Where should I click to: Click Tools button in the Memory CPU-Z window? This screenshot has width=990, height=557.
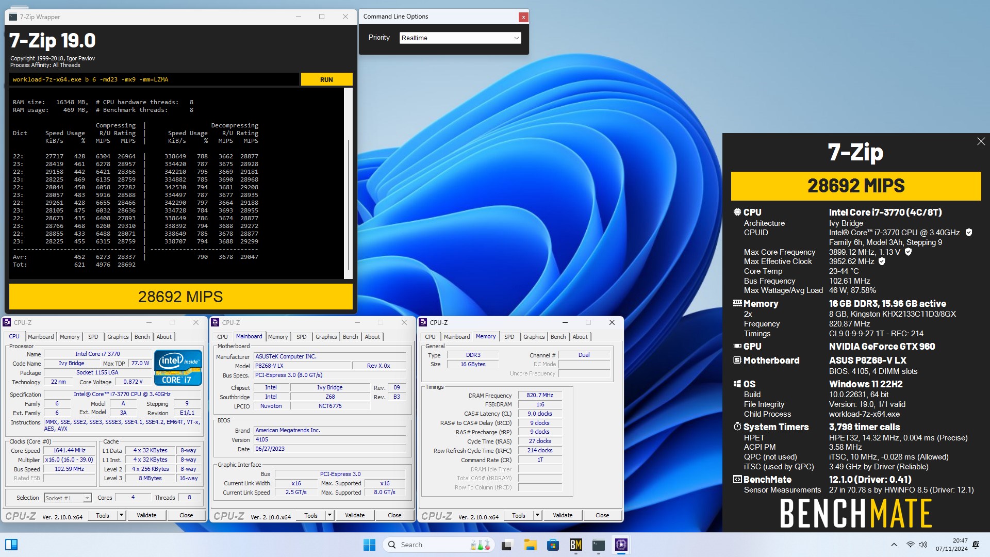519,515
